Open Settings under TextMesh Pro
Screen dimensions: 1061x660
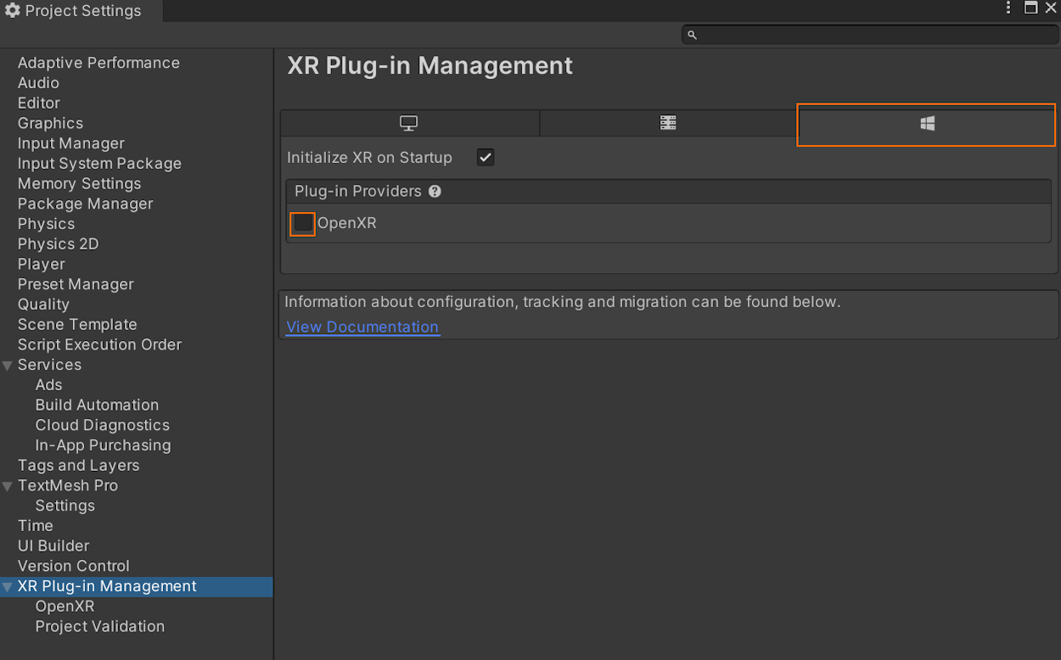tap(65, 506)
